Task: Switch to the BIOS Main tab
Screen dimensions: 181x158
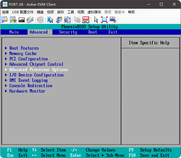Action: 14,32
